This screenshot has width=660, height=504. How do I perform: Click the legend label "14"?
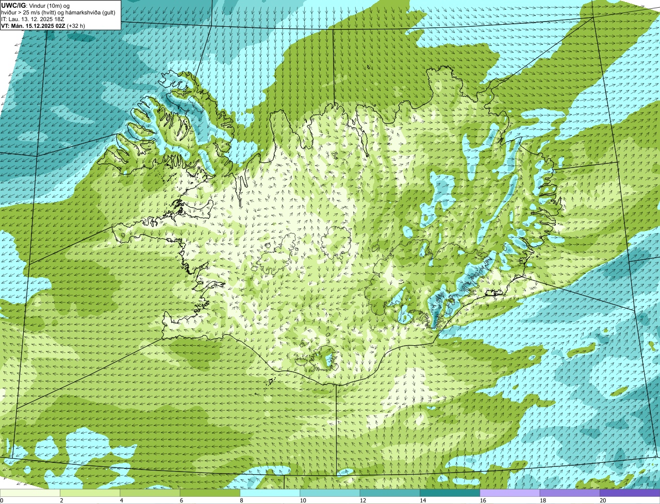pyautogui.click(x=423, y=500)
